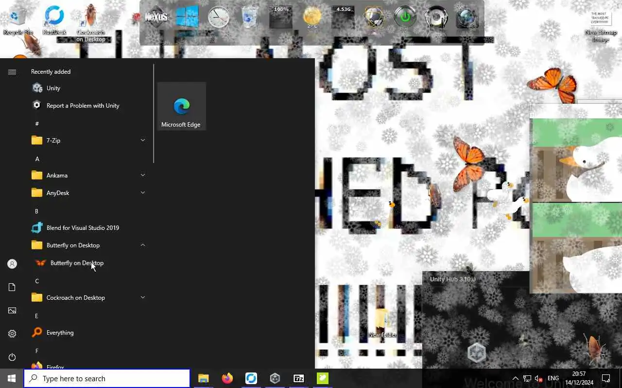Open the user account icon in Start sidebar
This screenshot has height=388, width=622.
(x=12, y=264)
